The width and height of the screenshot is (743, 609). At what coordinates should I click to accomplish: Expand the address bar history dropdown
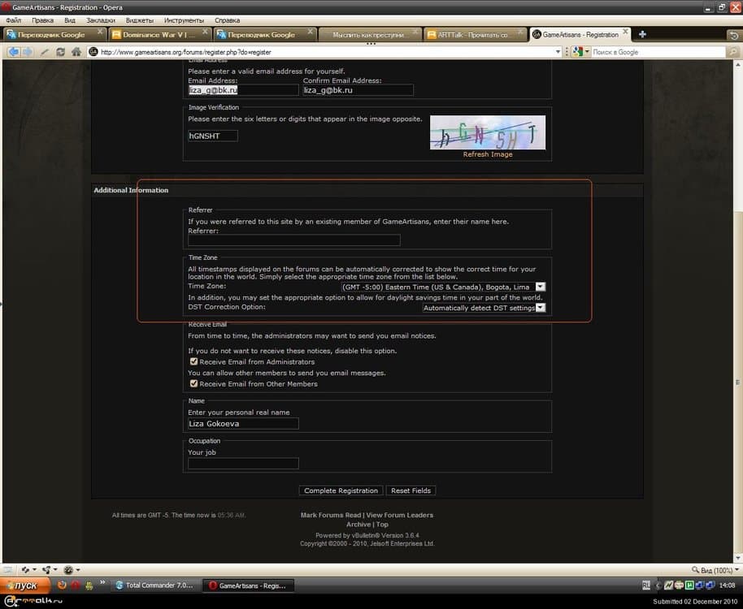pyautogui.click(x=558, y=52)
